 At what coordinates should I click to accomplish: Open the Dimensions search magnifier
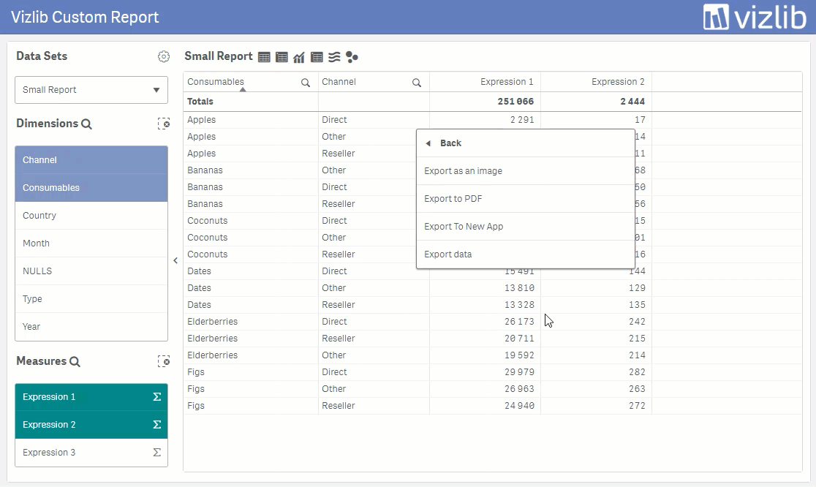tap(86, 124)
